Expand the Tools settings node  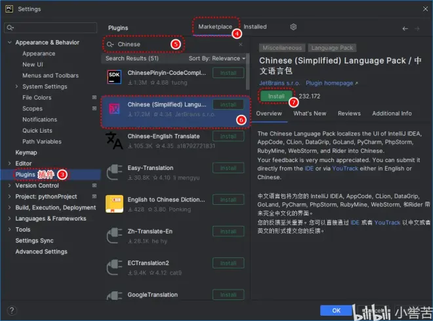pyautogui.click(x=10, y=230)
